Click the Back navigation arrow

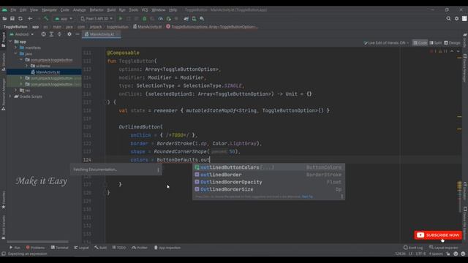click(x=30, y=18)
